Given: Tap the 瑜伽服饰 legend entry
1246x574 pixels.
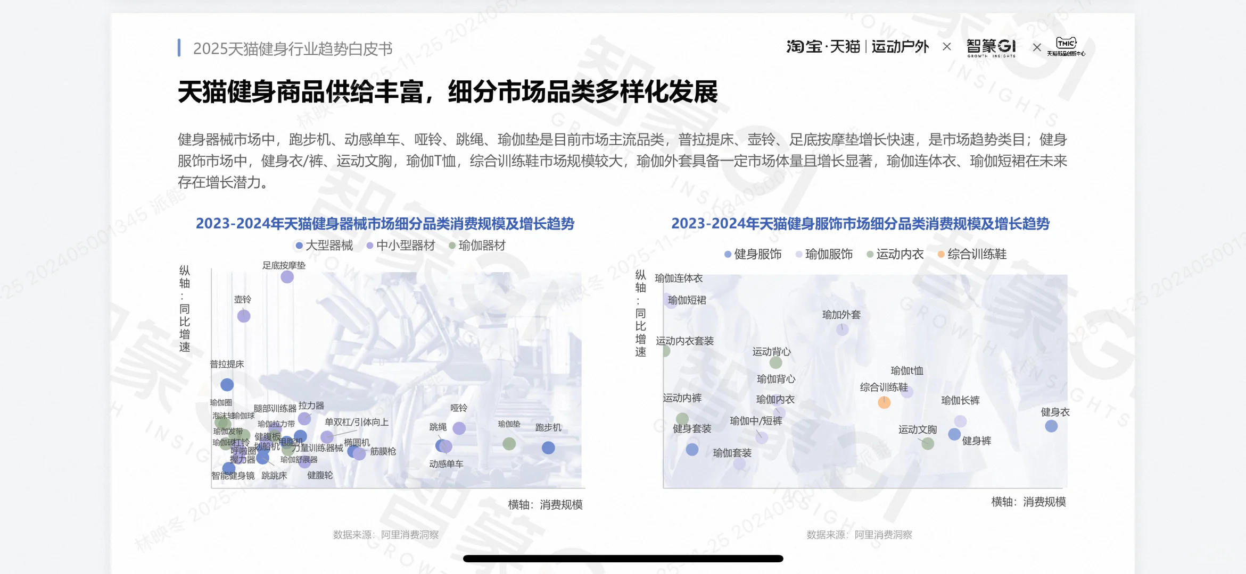Looking at the screenshot, I should (x=824, y=254).
